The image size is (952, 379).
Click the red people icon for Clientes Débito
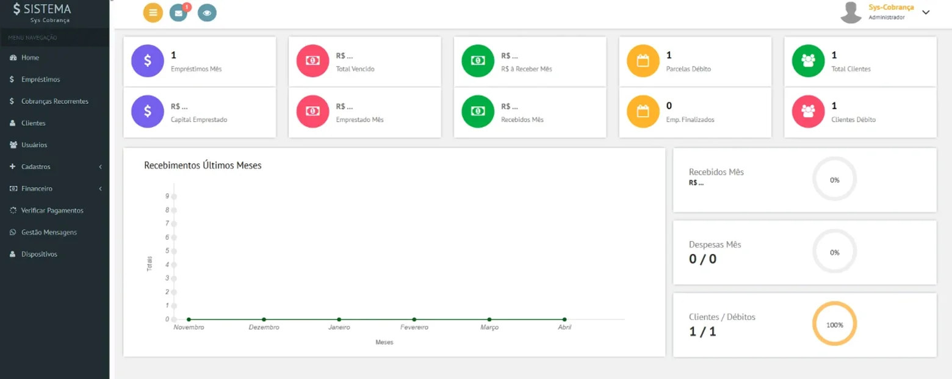click(809, 112)
